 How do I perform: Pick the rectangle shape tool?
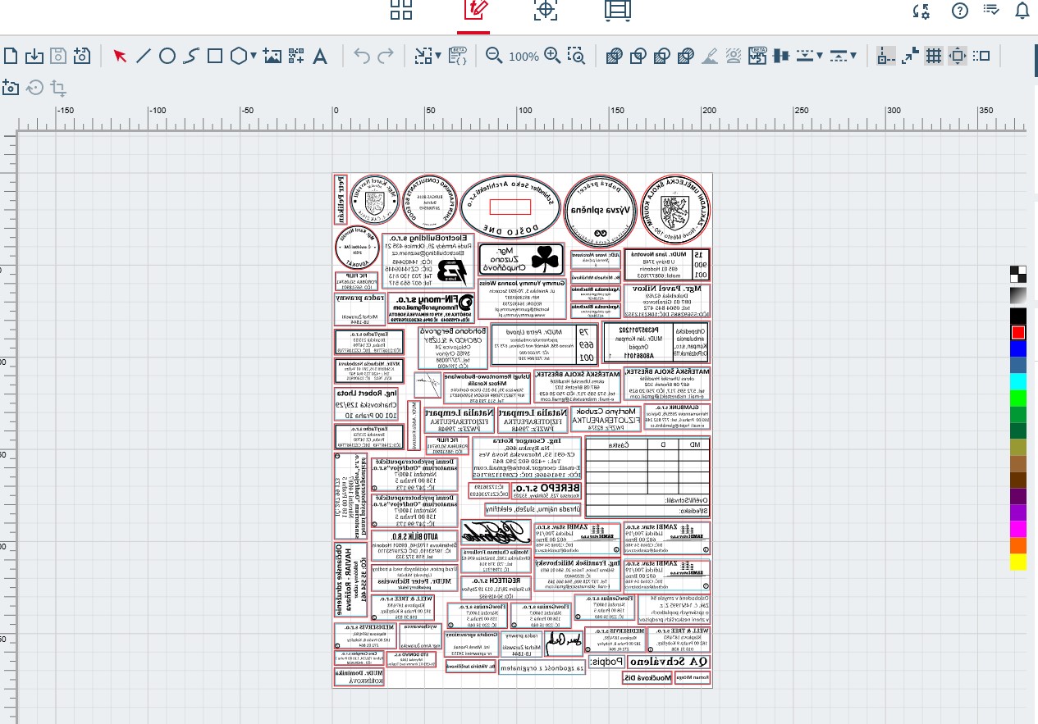215,56
